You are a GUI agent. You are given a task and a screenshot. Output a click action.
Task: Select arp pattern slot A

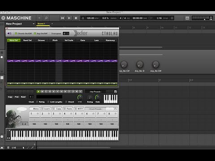pos(38,92)
